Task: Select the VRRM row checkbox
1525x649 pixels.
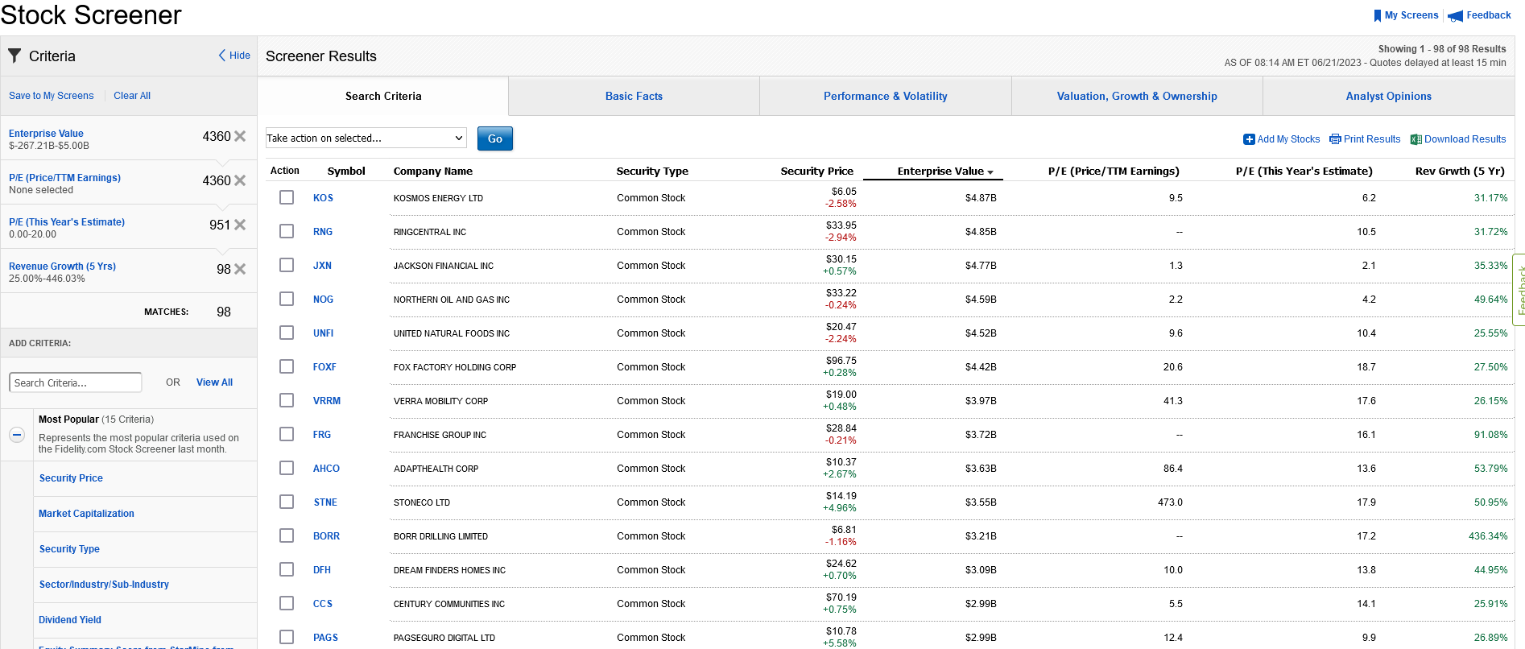Action: tap(287, 400)
